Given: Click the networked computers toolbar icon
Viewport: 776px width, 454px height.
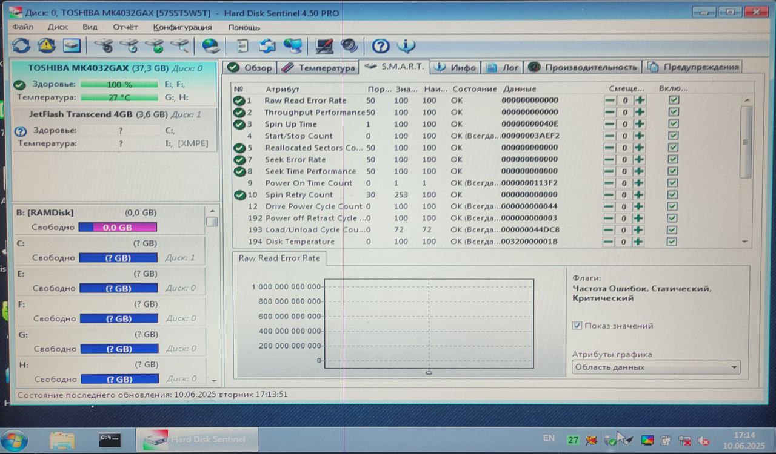Looking at the screenshot, I should (x=293, y=46).
